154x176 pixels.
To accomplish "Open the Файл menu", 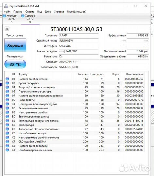I will pyautogui.click(x=7, y=12).
